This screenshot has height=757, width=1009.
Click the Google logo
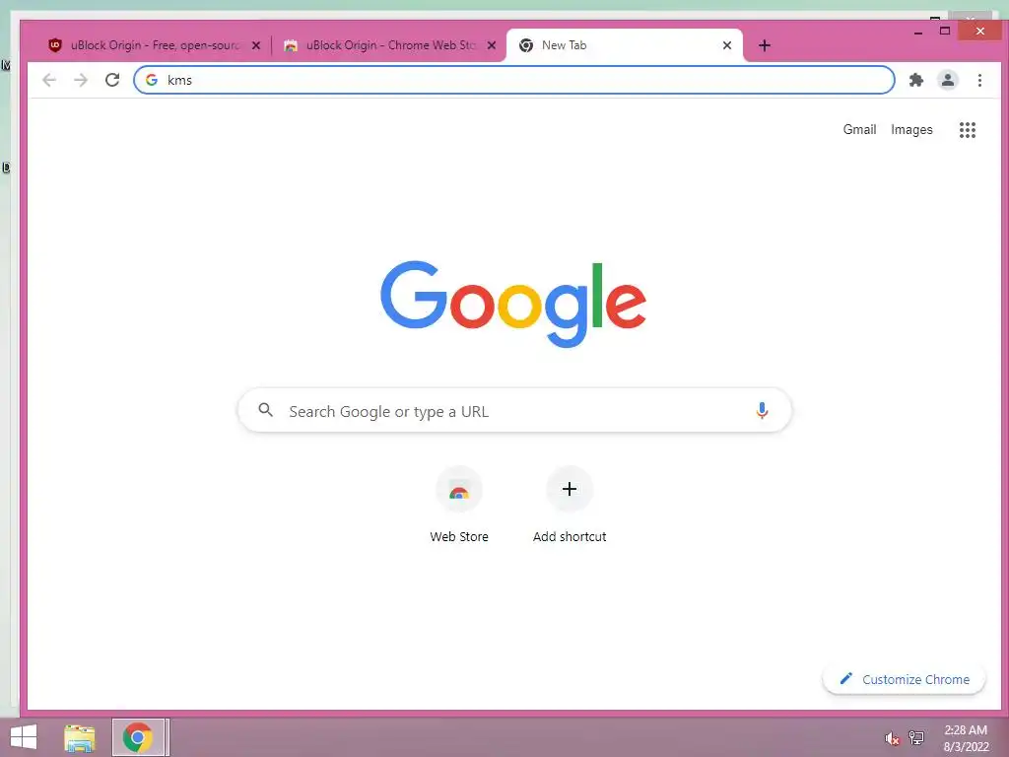click(512, 304)
